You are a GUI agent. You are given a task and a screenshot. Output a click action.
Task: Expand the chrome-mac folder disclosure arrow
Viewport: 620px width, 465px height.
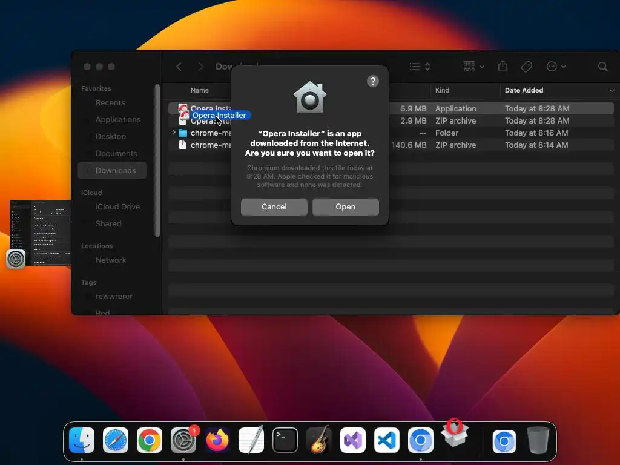[174, 133]
